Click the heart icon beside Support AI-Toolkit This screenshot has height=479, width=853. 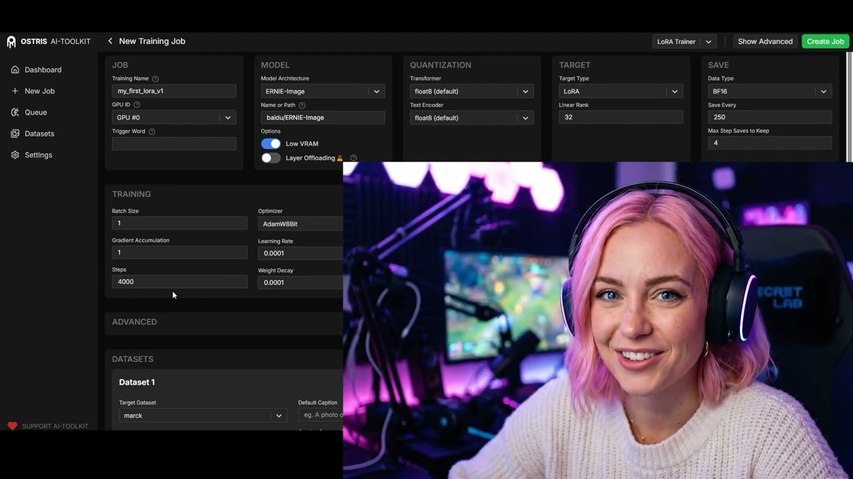coord(12,426)
